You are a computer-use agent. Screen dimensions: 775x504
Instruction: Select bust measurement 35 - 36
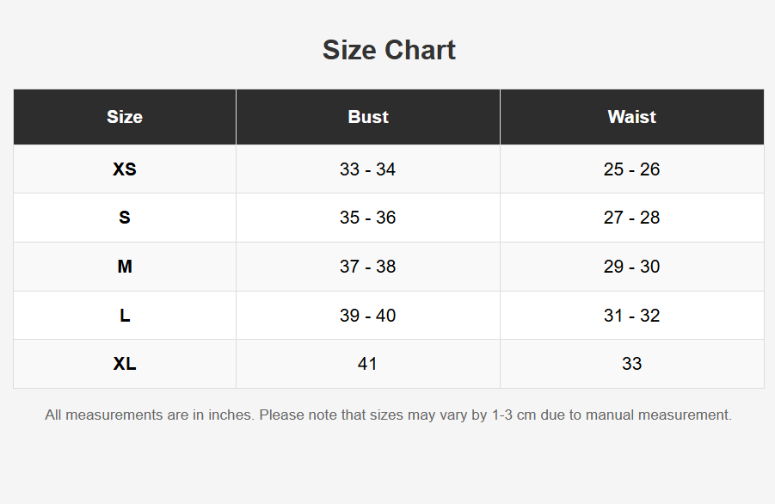click(368, 218)
